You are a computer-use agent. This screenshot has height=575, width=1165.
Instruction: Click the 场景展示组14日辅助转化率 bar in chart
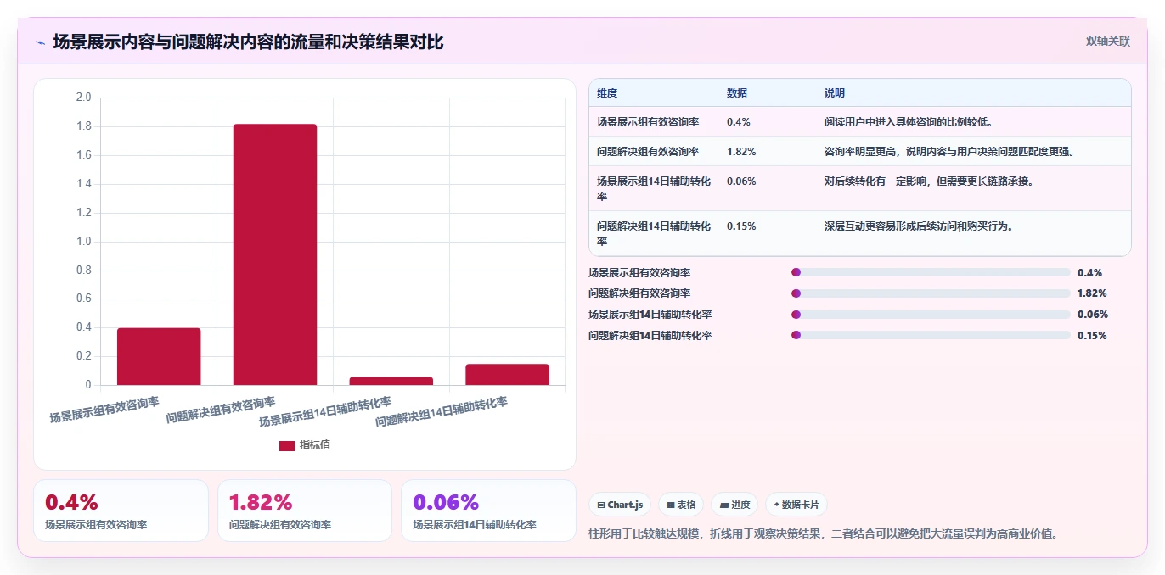click(x=391, y=381)
